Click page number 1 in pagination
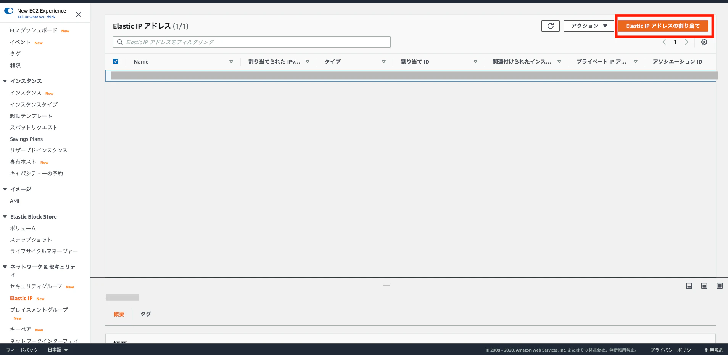The image size is (728, 355). click(x=675, y=42)
